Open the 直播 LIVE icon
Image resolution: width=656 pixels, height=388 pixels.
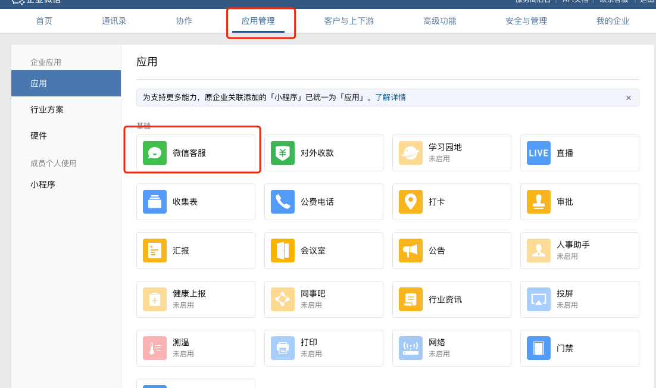click(x=539, y=153)
